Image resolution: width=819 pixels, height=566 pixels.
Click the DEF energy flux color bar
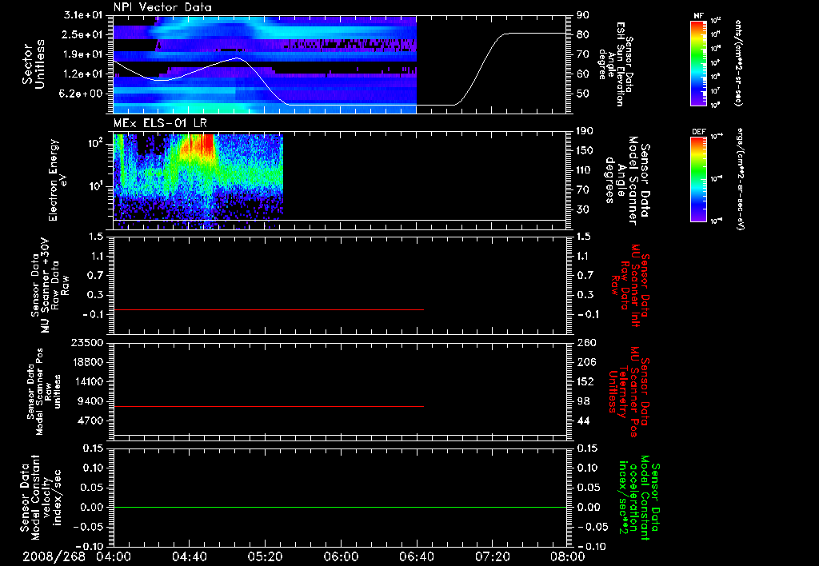tap(698, 180)
